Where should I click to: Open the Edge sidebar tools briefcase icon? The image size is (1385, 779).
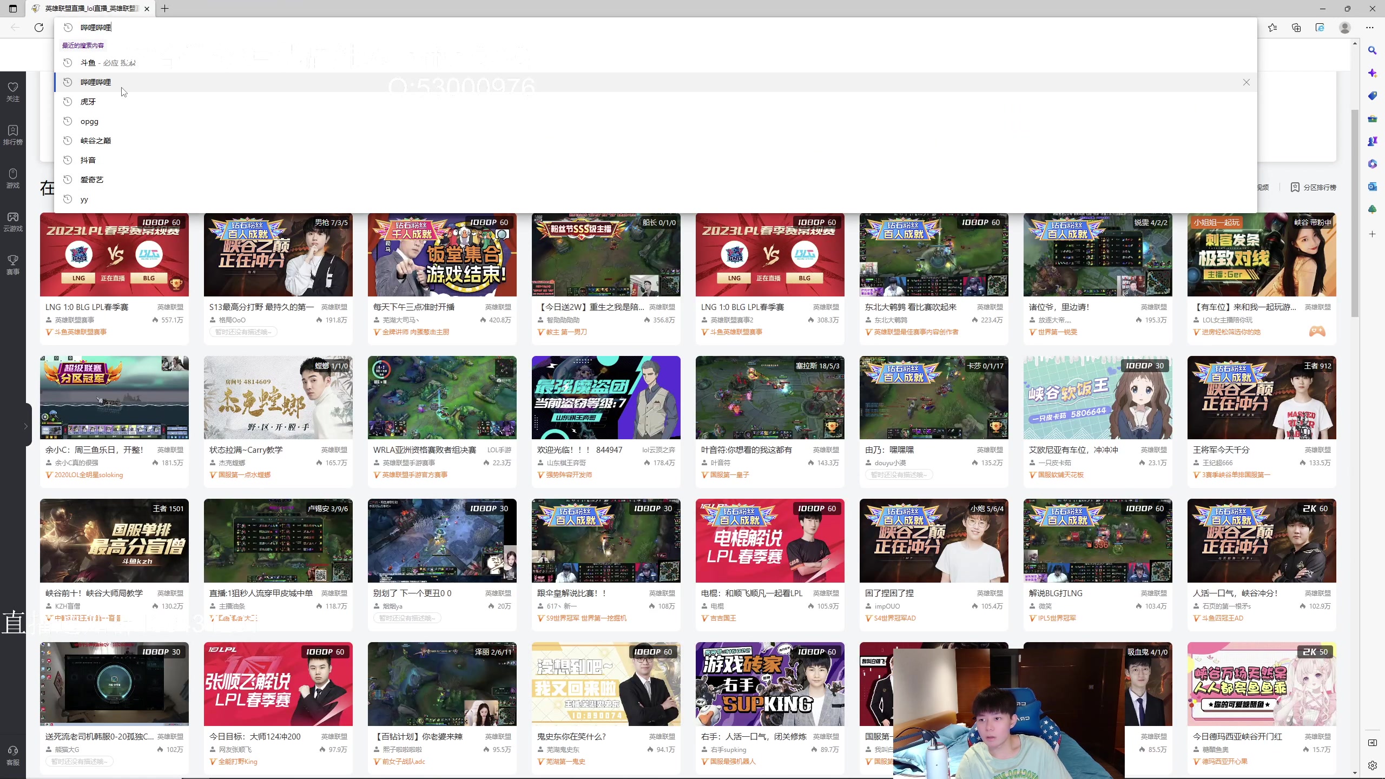click(x=1373, y=118)
